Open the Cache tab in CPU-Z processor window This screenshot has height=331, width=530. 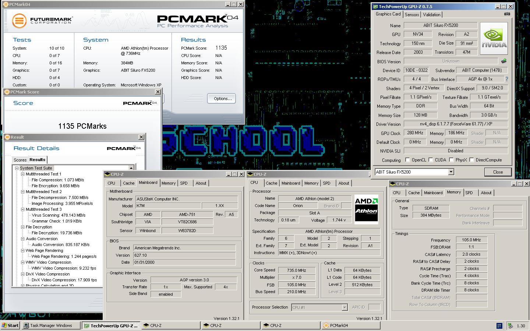[x=271, y=183]
